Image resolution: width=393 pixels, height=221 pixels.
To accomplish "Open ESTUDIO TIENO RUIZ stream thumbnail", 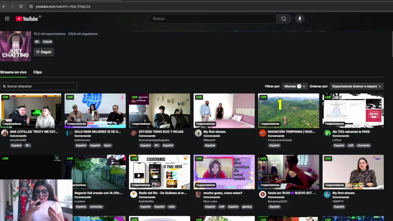I will 160,110.
